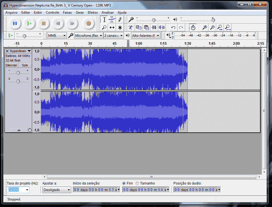Viewport: 272px width, 207px height.
Task: Redo the last undone action
Action: click(181, 27)
